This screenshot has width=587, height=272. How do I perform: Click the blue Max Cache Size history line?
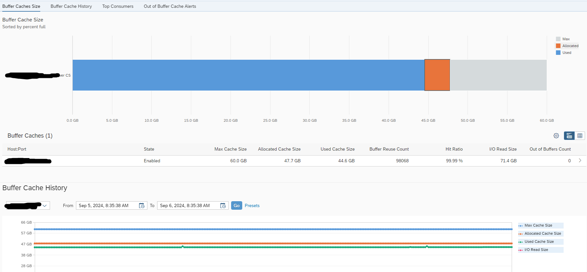[x=273, y=229]
